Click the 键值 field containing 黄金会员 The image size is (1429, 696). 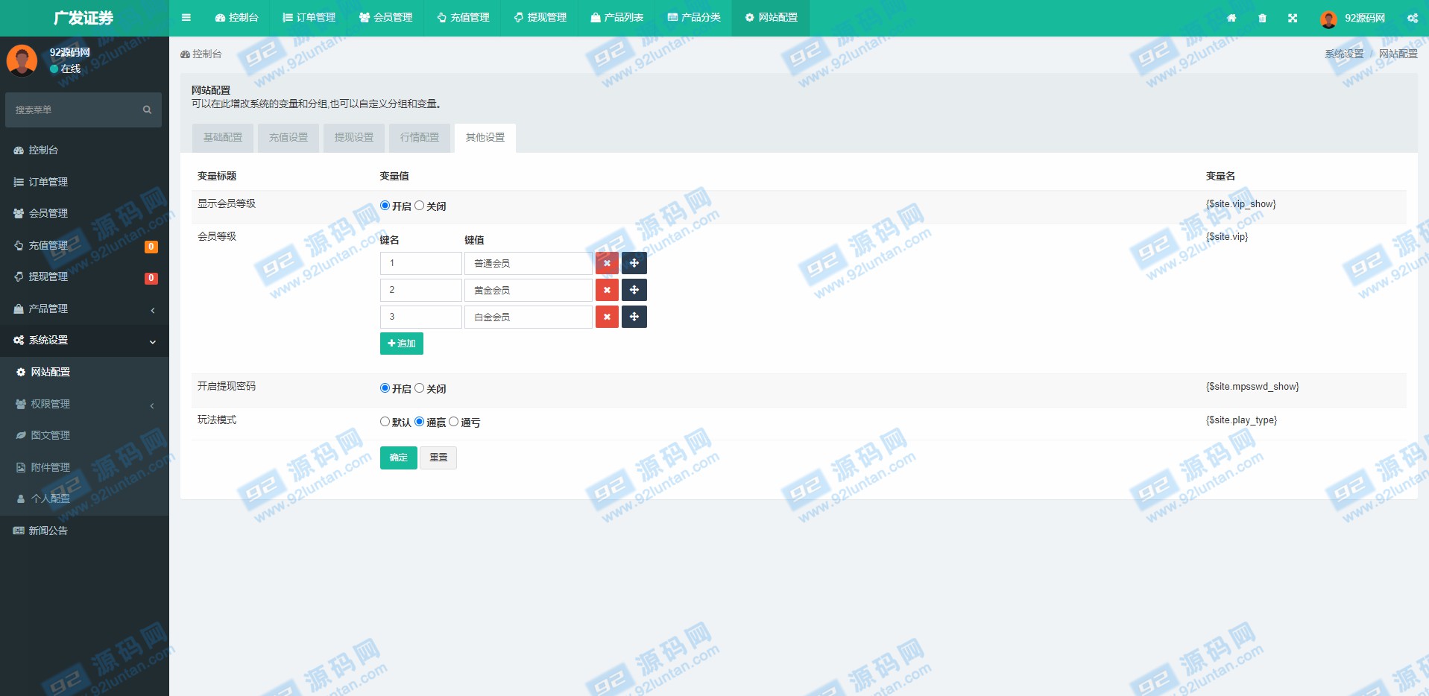(529, 290)
